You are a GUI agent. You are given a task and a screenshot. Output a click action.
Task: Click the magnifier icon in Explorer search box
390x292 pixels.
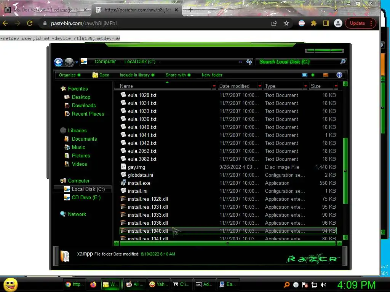pyautogui.click(x=343, y=62)
